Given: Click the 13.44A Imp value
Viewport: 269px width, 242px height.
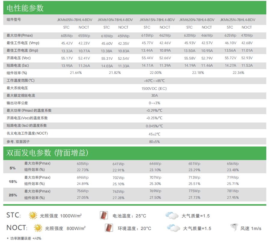Looking at the screenshot, I should click(147, 50).
